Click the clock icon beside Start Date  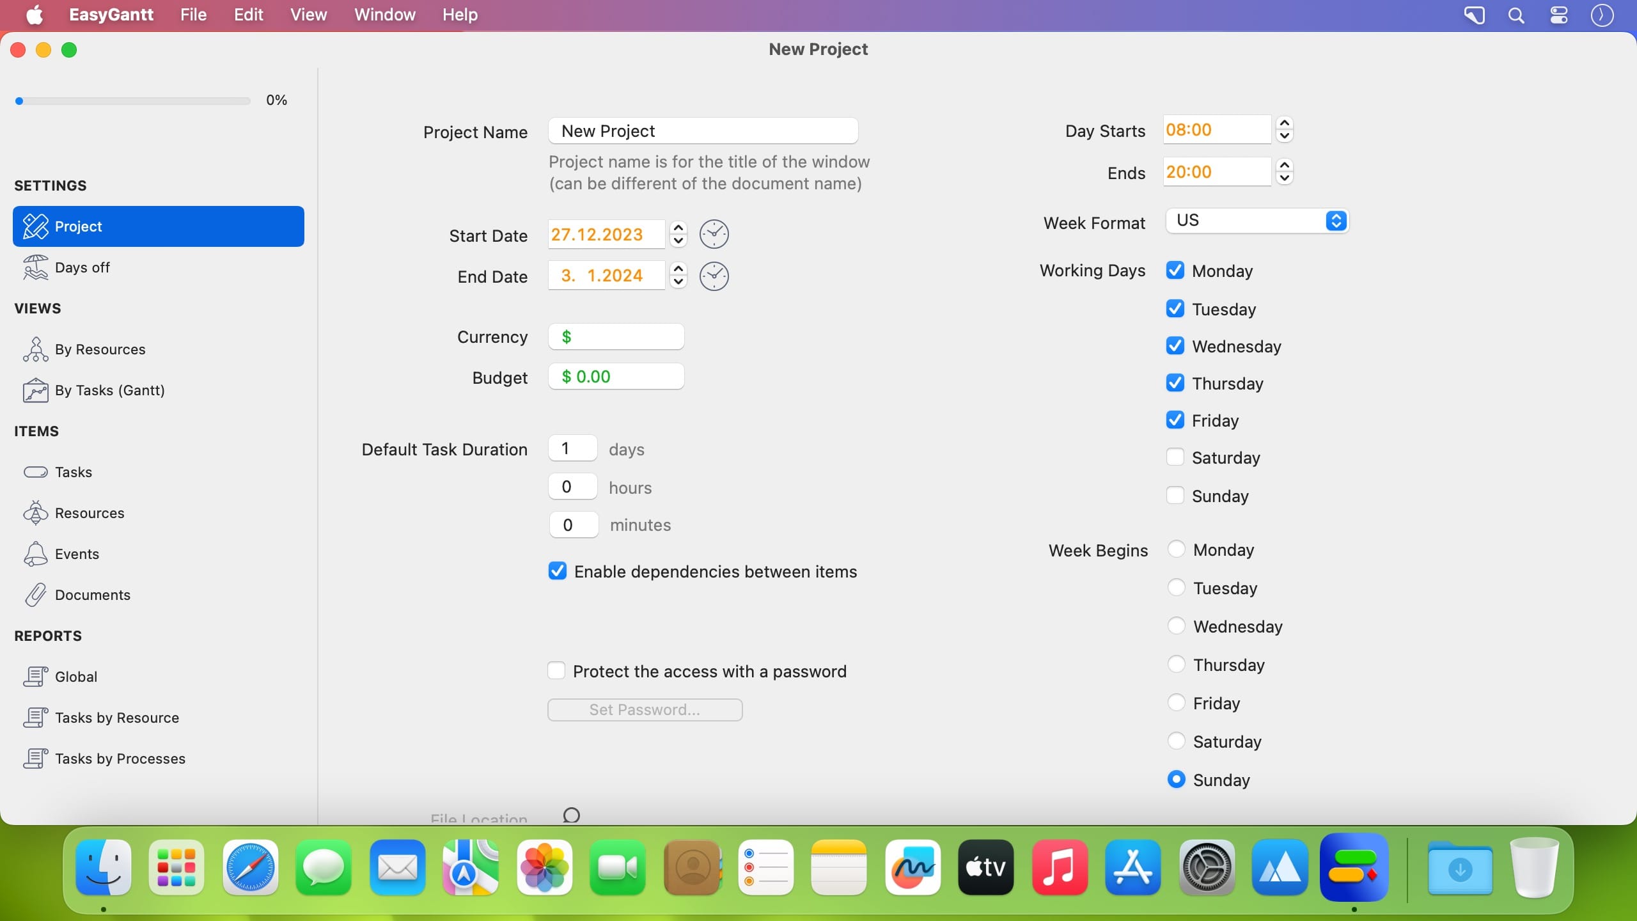tap(714, 235)
